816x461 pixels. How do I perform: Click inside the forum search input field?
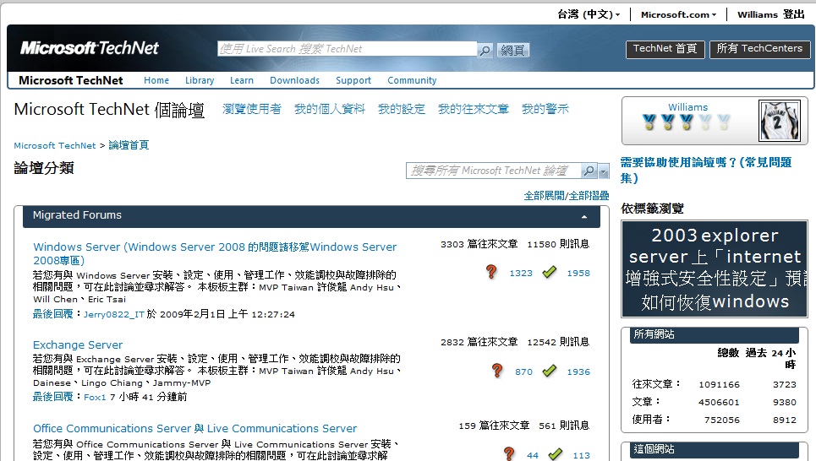click(493, 171)
